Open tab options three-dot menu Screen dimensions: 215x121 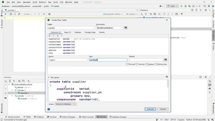pyautogui.click(x=137, y=10)
